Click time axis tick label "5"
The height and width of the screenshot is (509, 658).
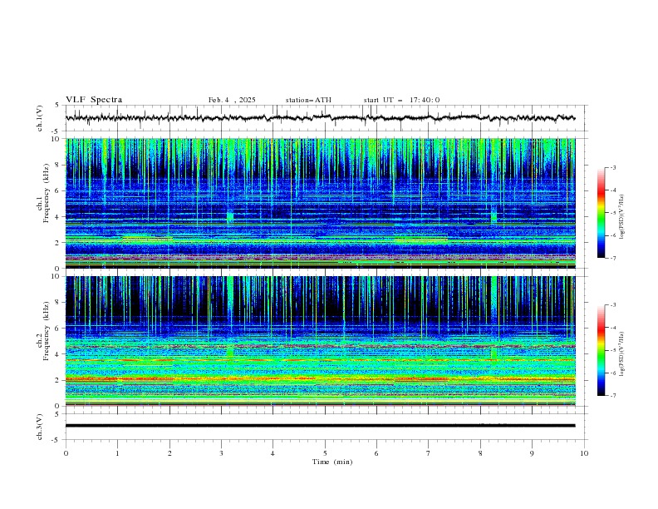pos(325,453)
